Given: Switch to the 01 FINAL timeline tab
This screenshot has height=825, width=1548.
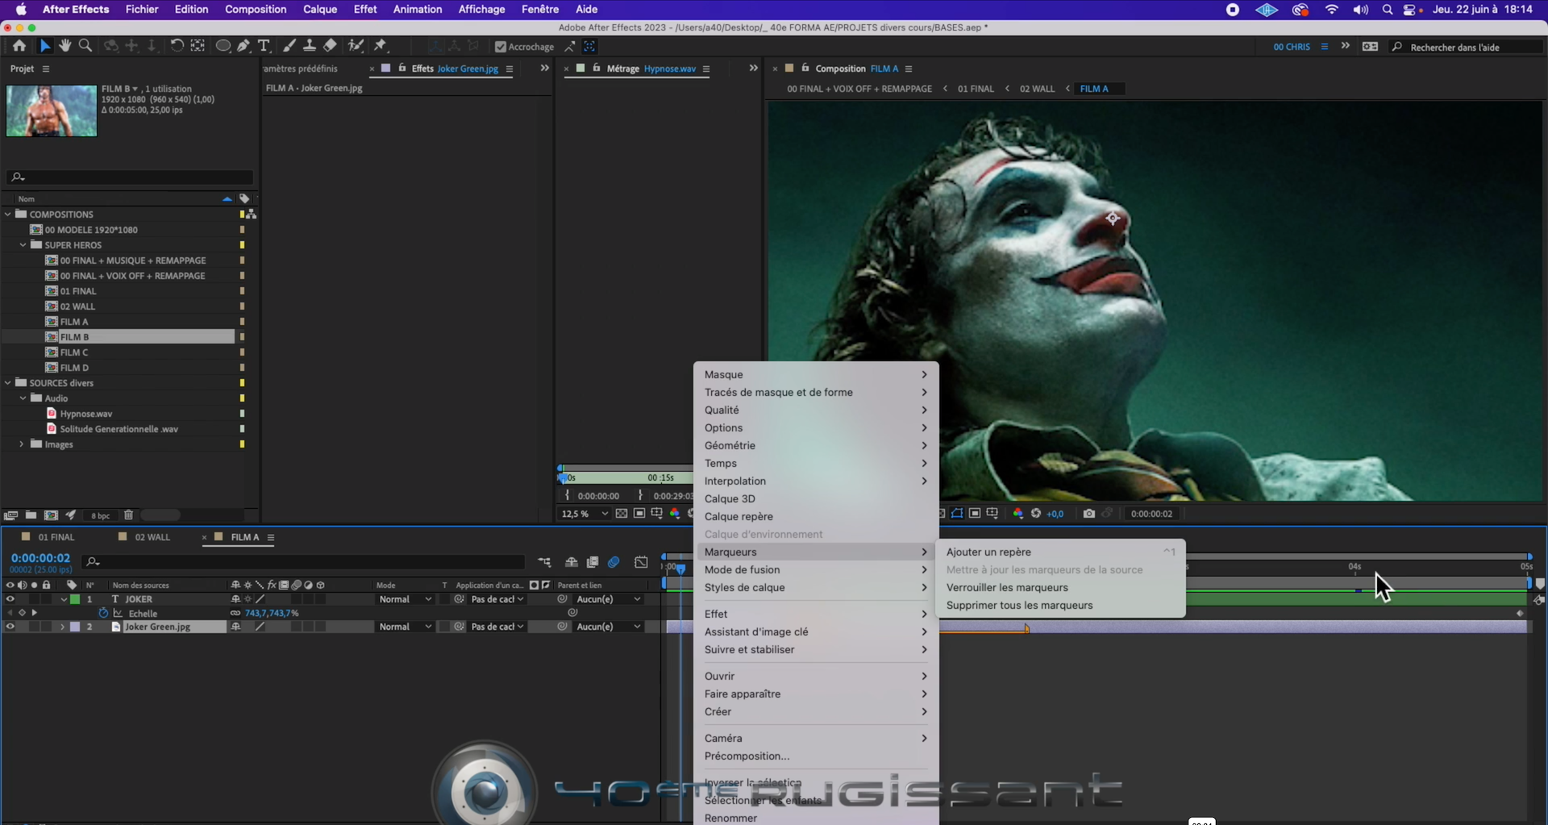Looking at the screenshot, I should point(56,537).
